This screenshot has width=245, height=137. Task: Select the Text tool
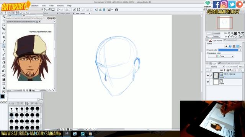(x=4, y=88)
